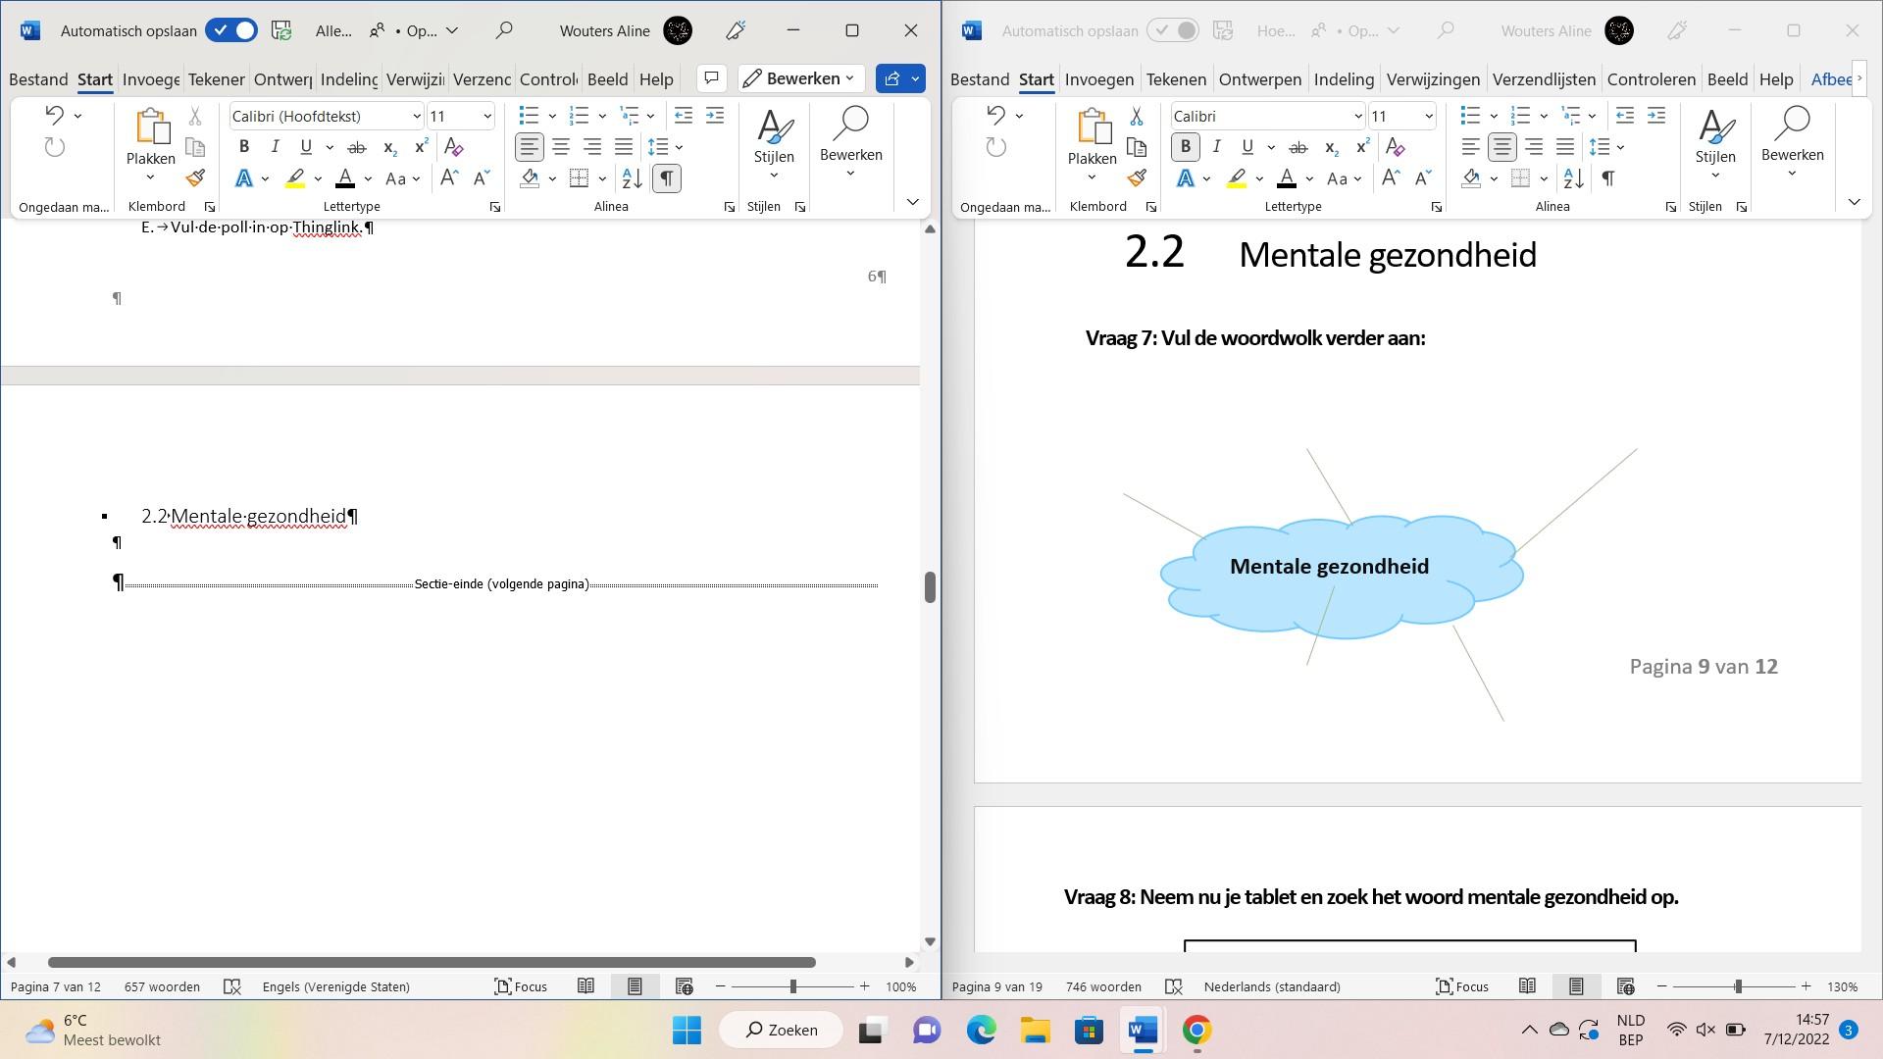The height and width of the screenshot is (1059, 1883).
Task: Click Strikethrough icon in left Word ribbon
Action: pos(357,147)
